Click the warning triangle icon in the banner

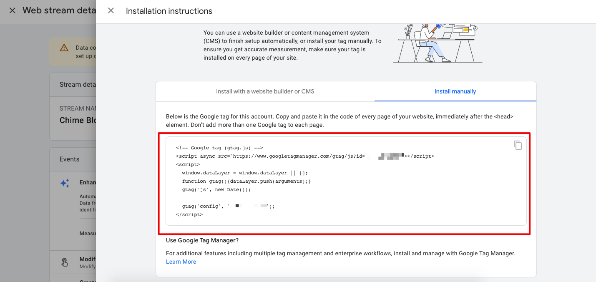(64, 48)
